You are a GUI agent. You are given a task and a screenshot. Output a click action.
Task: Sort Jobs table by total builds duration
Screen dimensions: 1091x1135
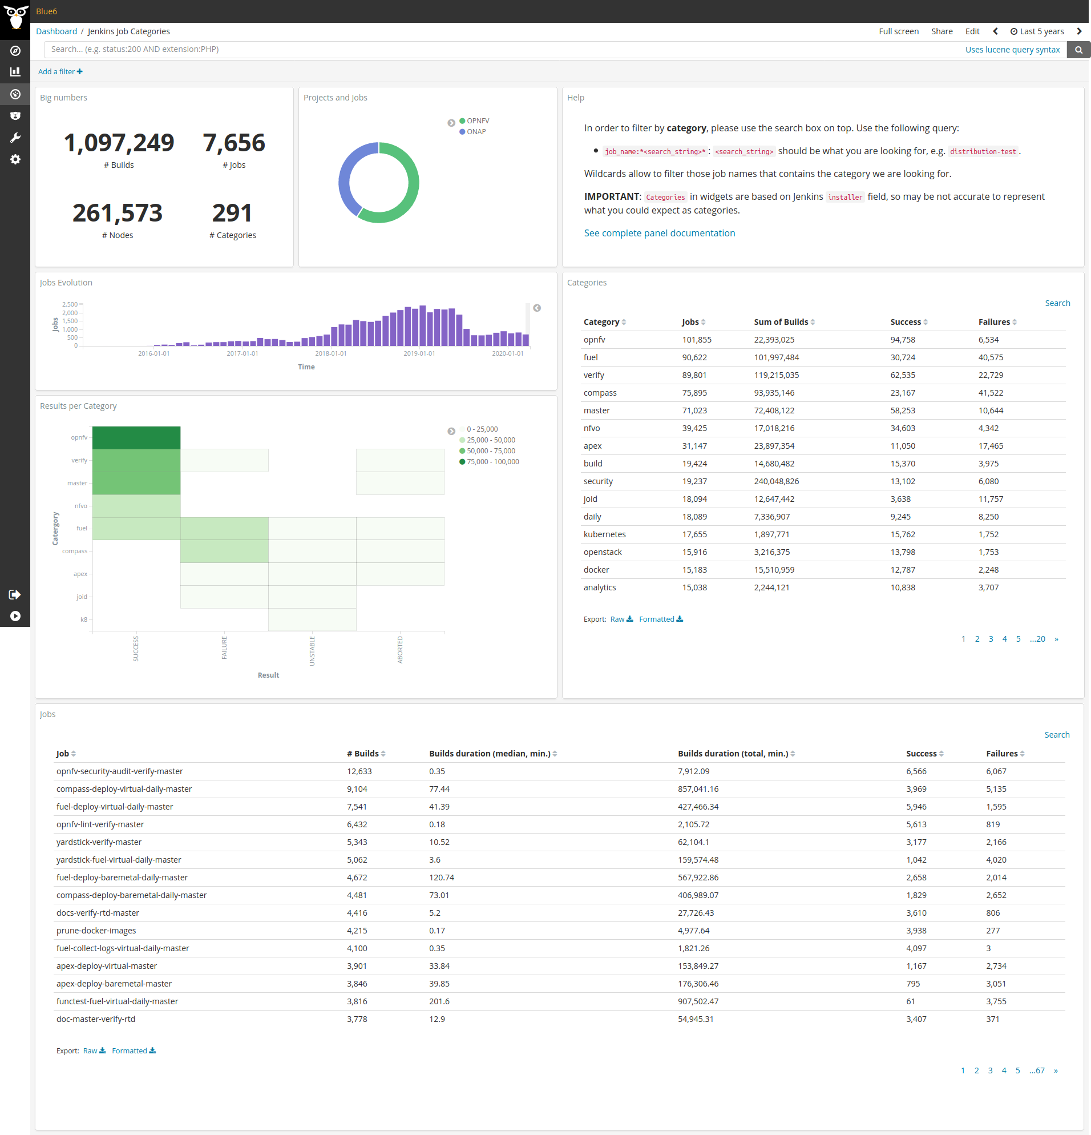pyautogui.click(x=736, y=754)
